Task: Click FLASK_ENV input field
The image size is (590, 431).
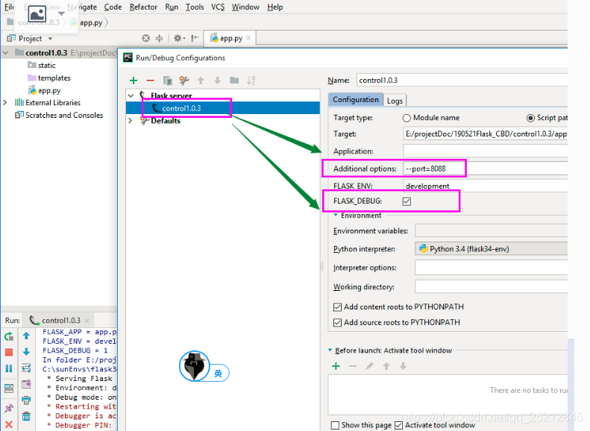Action: pyautogui.click(x=485, y=186)
